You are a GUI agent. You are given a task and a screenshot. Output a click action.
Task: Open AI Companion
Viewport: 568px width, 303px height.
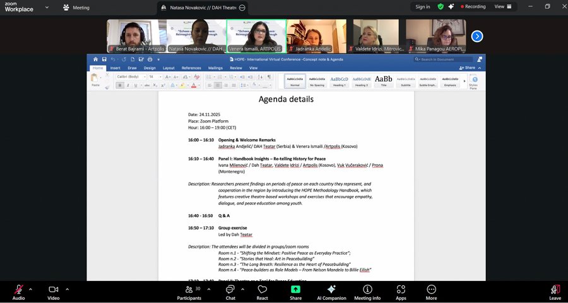coord(331,291)
